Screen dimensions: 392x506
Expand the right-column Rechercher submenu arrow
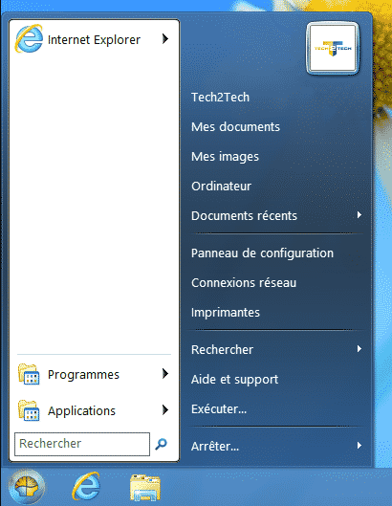point(359,349)
